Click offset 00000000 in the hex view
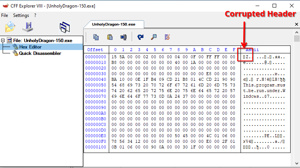The height and width of the screenshot is (168, 300). 96,57
